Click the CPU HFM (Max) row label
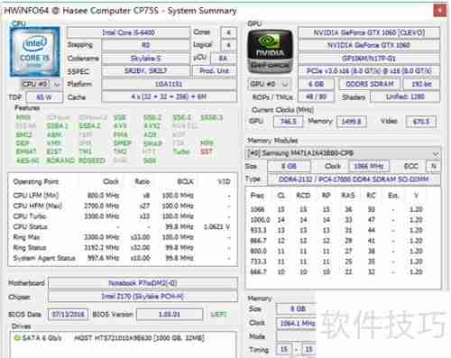The height and width of the screenshot is (358, 451). (38, 206)
